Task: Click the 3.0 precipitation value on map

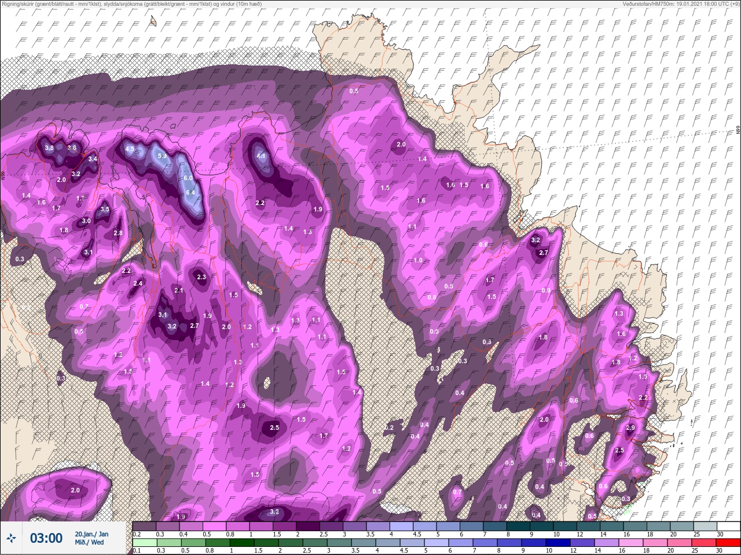Action: tap(86, 221)
